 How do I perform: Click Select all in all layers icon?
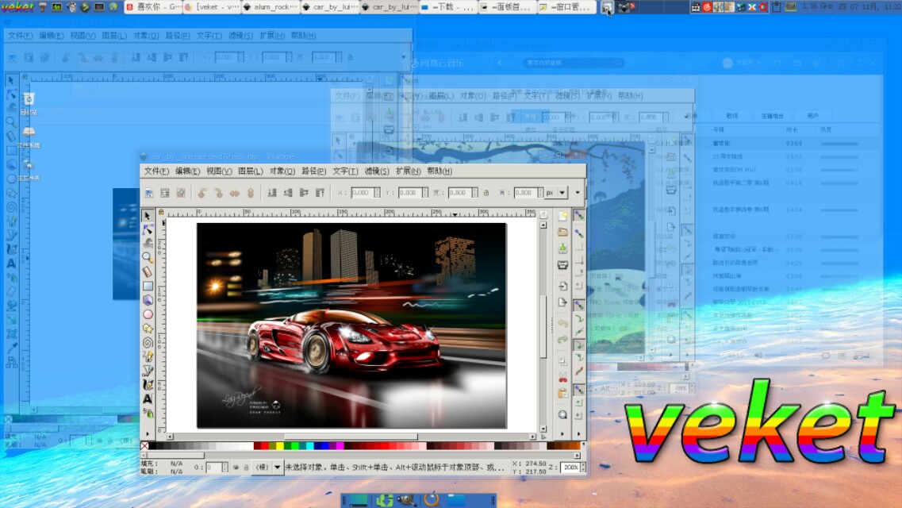coord(164,193)
